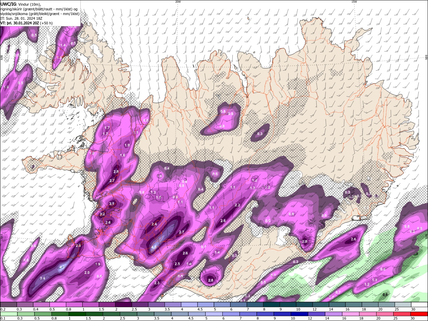The width and height of the screenshot is (428, 321).
Task: Click the 'rigning/skúrir (grænt/blátt/rautt - mm/1klst) og' line
Action: (x=39, y=9)
